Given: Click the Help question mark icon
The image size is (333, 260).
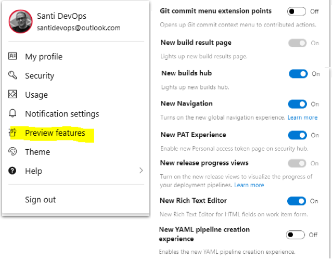Looking at the screenshot, I should tap(13, 171).
